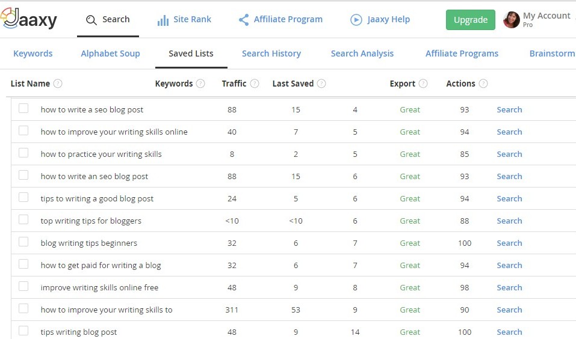The height and width of the screenshot is (339, 576).
Task: Tick 'improve writing skills online free' checkbox
Action: 23,286
